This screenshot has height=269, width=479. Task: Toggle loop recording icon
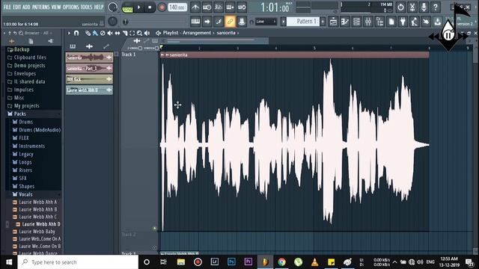point(242,7)
